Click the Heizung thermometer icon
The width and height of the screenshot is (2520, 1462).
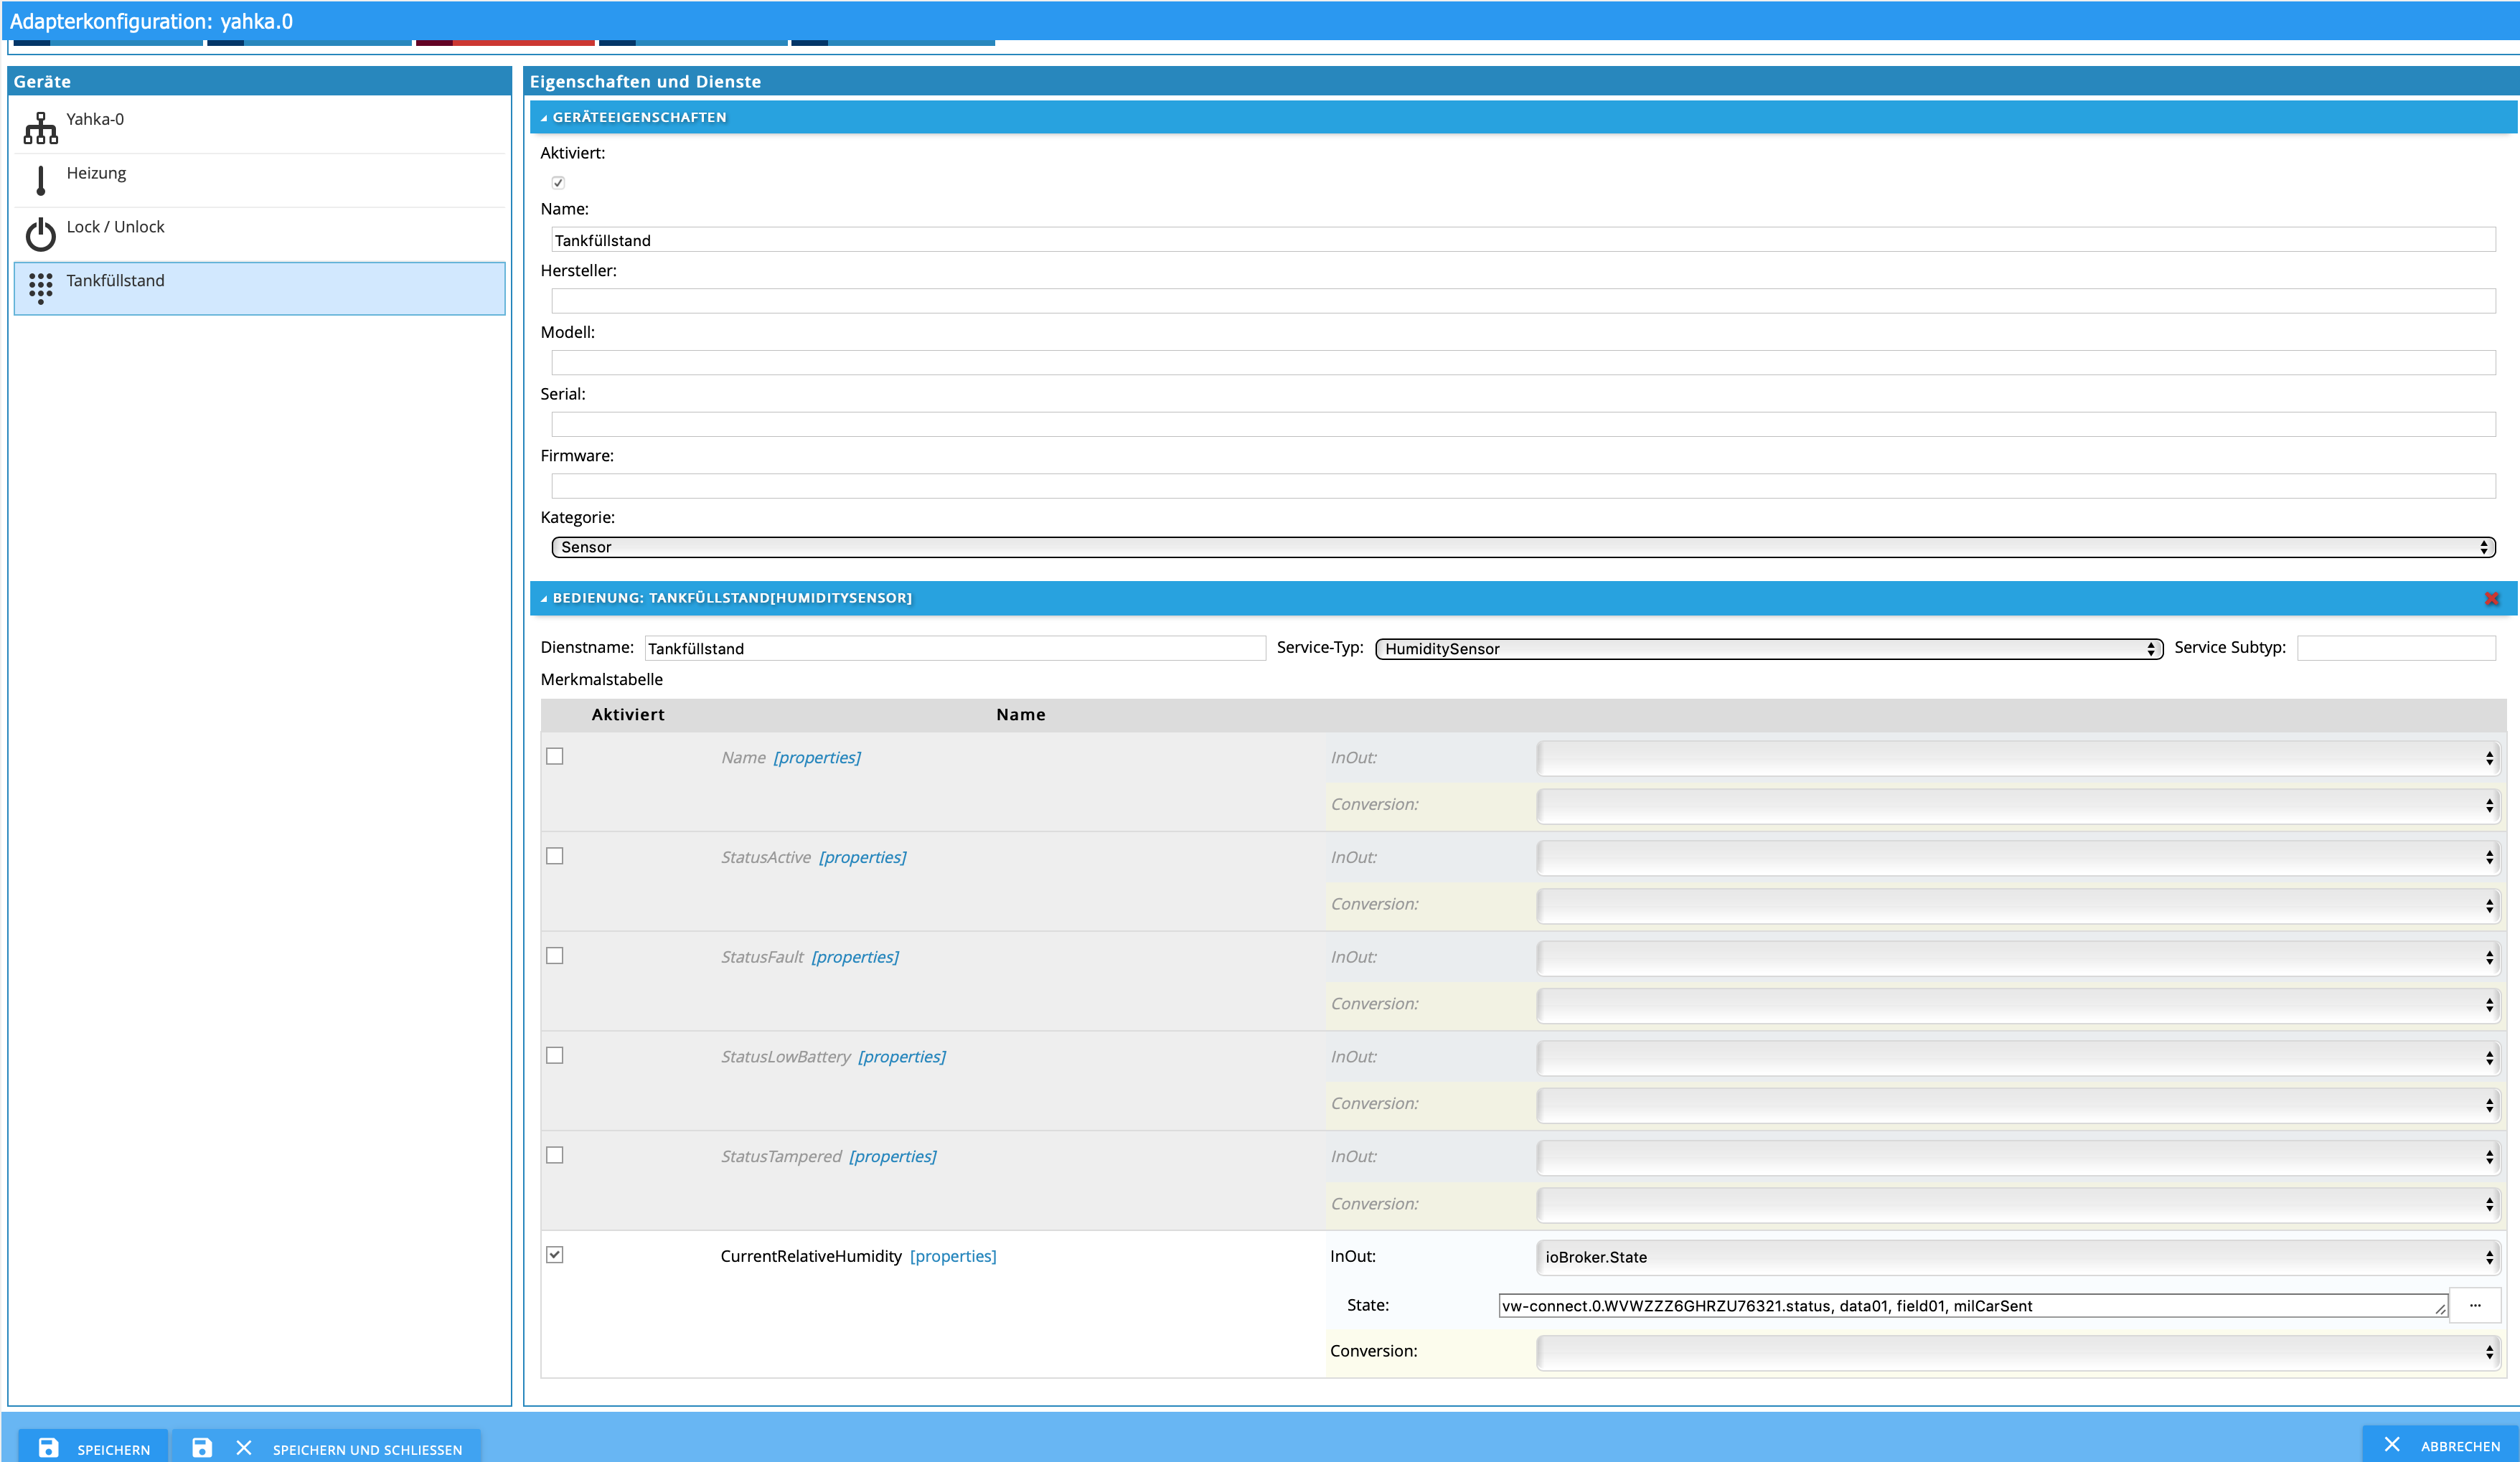pyautogui.click(x=41, y=181)
